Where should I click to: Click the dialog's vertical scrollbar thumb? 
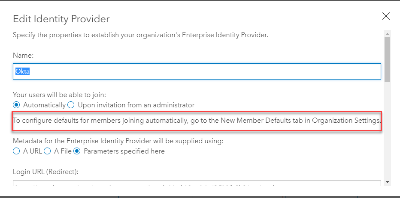click(387, 59)
